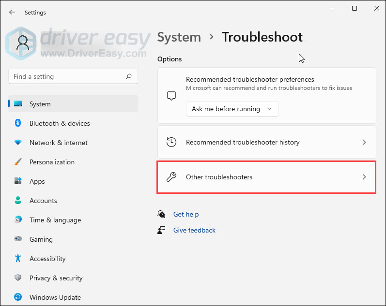Expand Recommended troubleshooter history chevron

(x=364, y=142)
